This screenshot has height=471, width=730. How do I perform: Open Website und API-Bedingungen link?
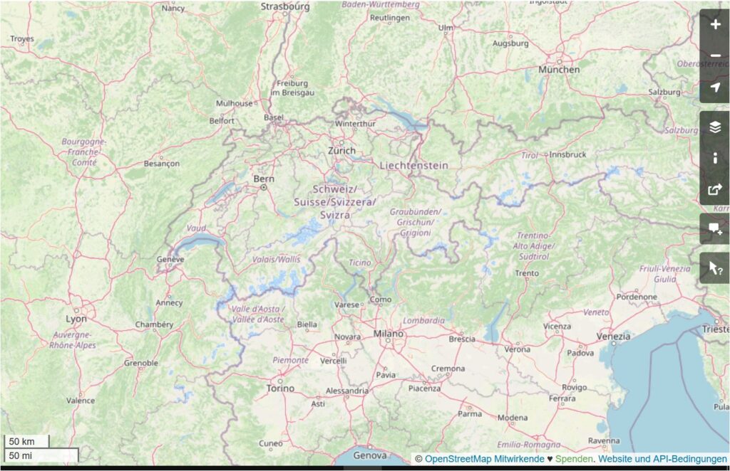[662, 459]
